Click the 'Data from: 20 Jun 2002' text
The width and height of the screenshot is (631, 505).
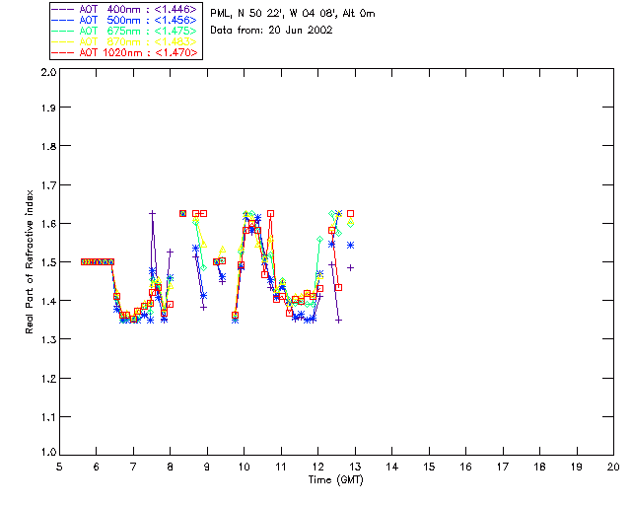[x=271, y=31]
